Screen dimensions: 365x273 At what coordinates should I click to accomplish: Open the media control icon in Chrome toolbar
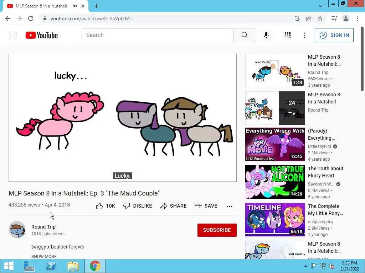point(334,18)
